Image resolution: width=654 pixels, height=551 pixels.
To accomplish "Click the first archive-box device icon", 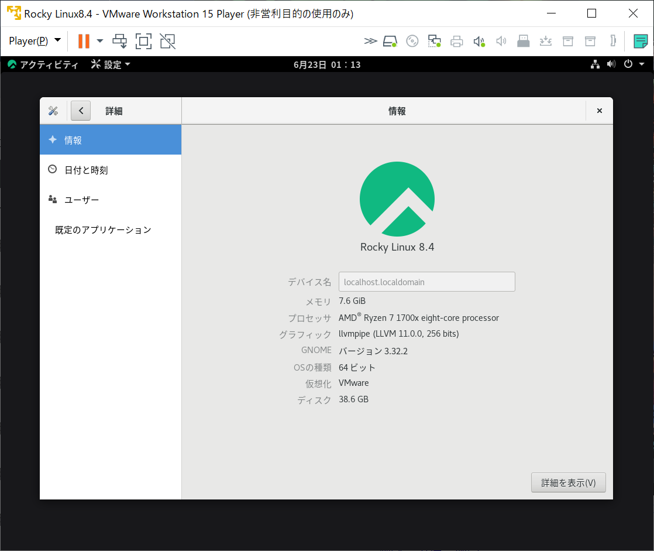I will [x=567, y=41].
